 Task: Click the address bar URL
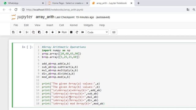(55, 10)
